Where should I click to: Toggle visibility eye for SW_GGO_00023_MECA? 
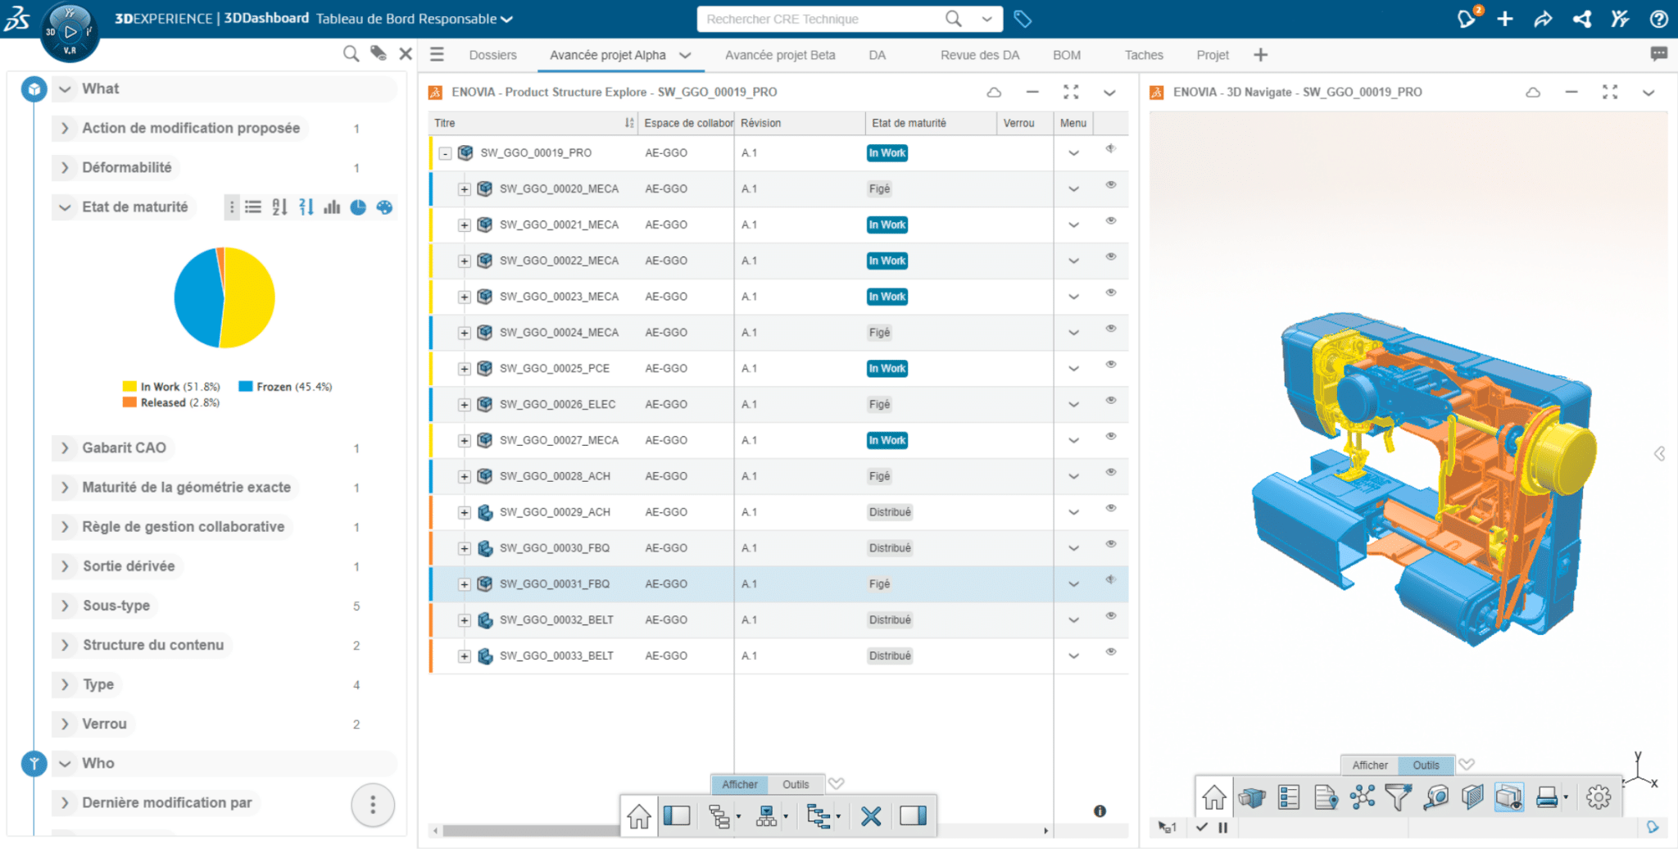1111,293
